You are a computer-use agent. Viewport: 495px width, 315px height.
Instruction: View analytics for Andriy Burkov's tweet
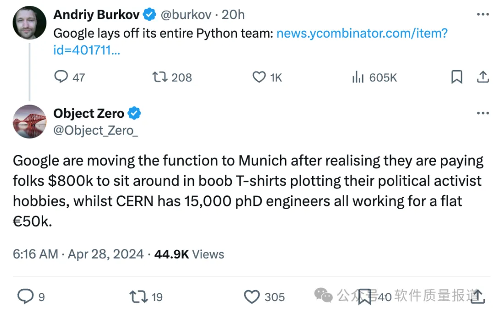pos(357,77)
